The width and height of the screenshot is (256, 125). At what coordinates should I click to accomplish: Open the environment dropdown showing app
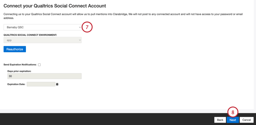click(42, 40)
